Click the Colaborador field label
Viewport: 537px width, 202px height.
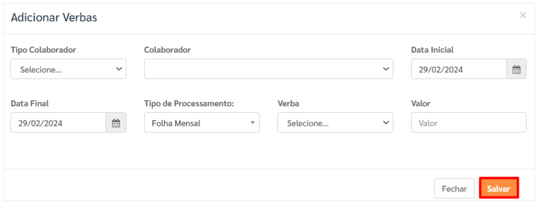click(167, 50)
